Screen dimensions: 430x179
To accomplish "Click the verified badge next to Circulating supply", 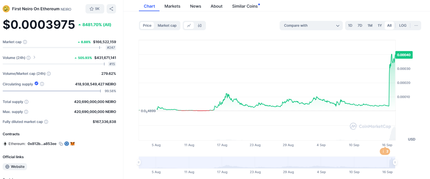I will tap(36, 84).
